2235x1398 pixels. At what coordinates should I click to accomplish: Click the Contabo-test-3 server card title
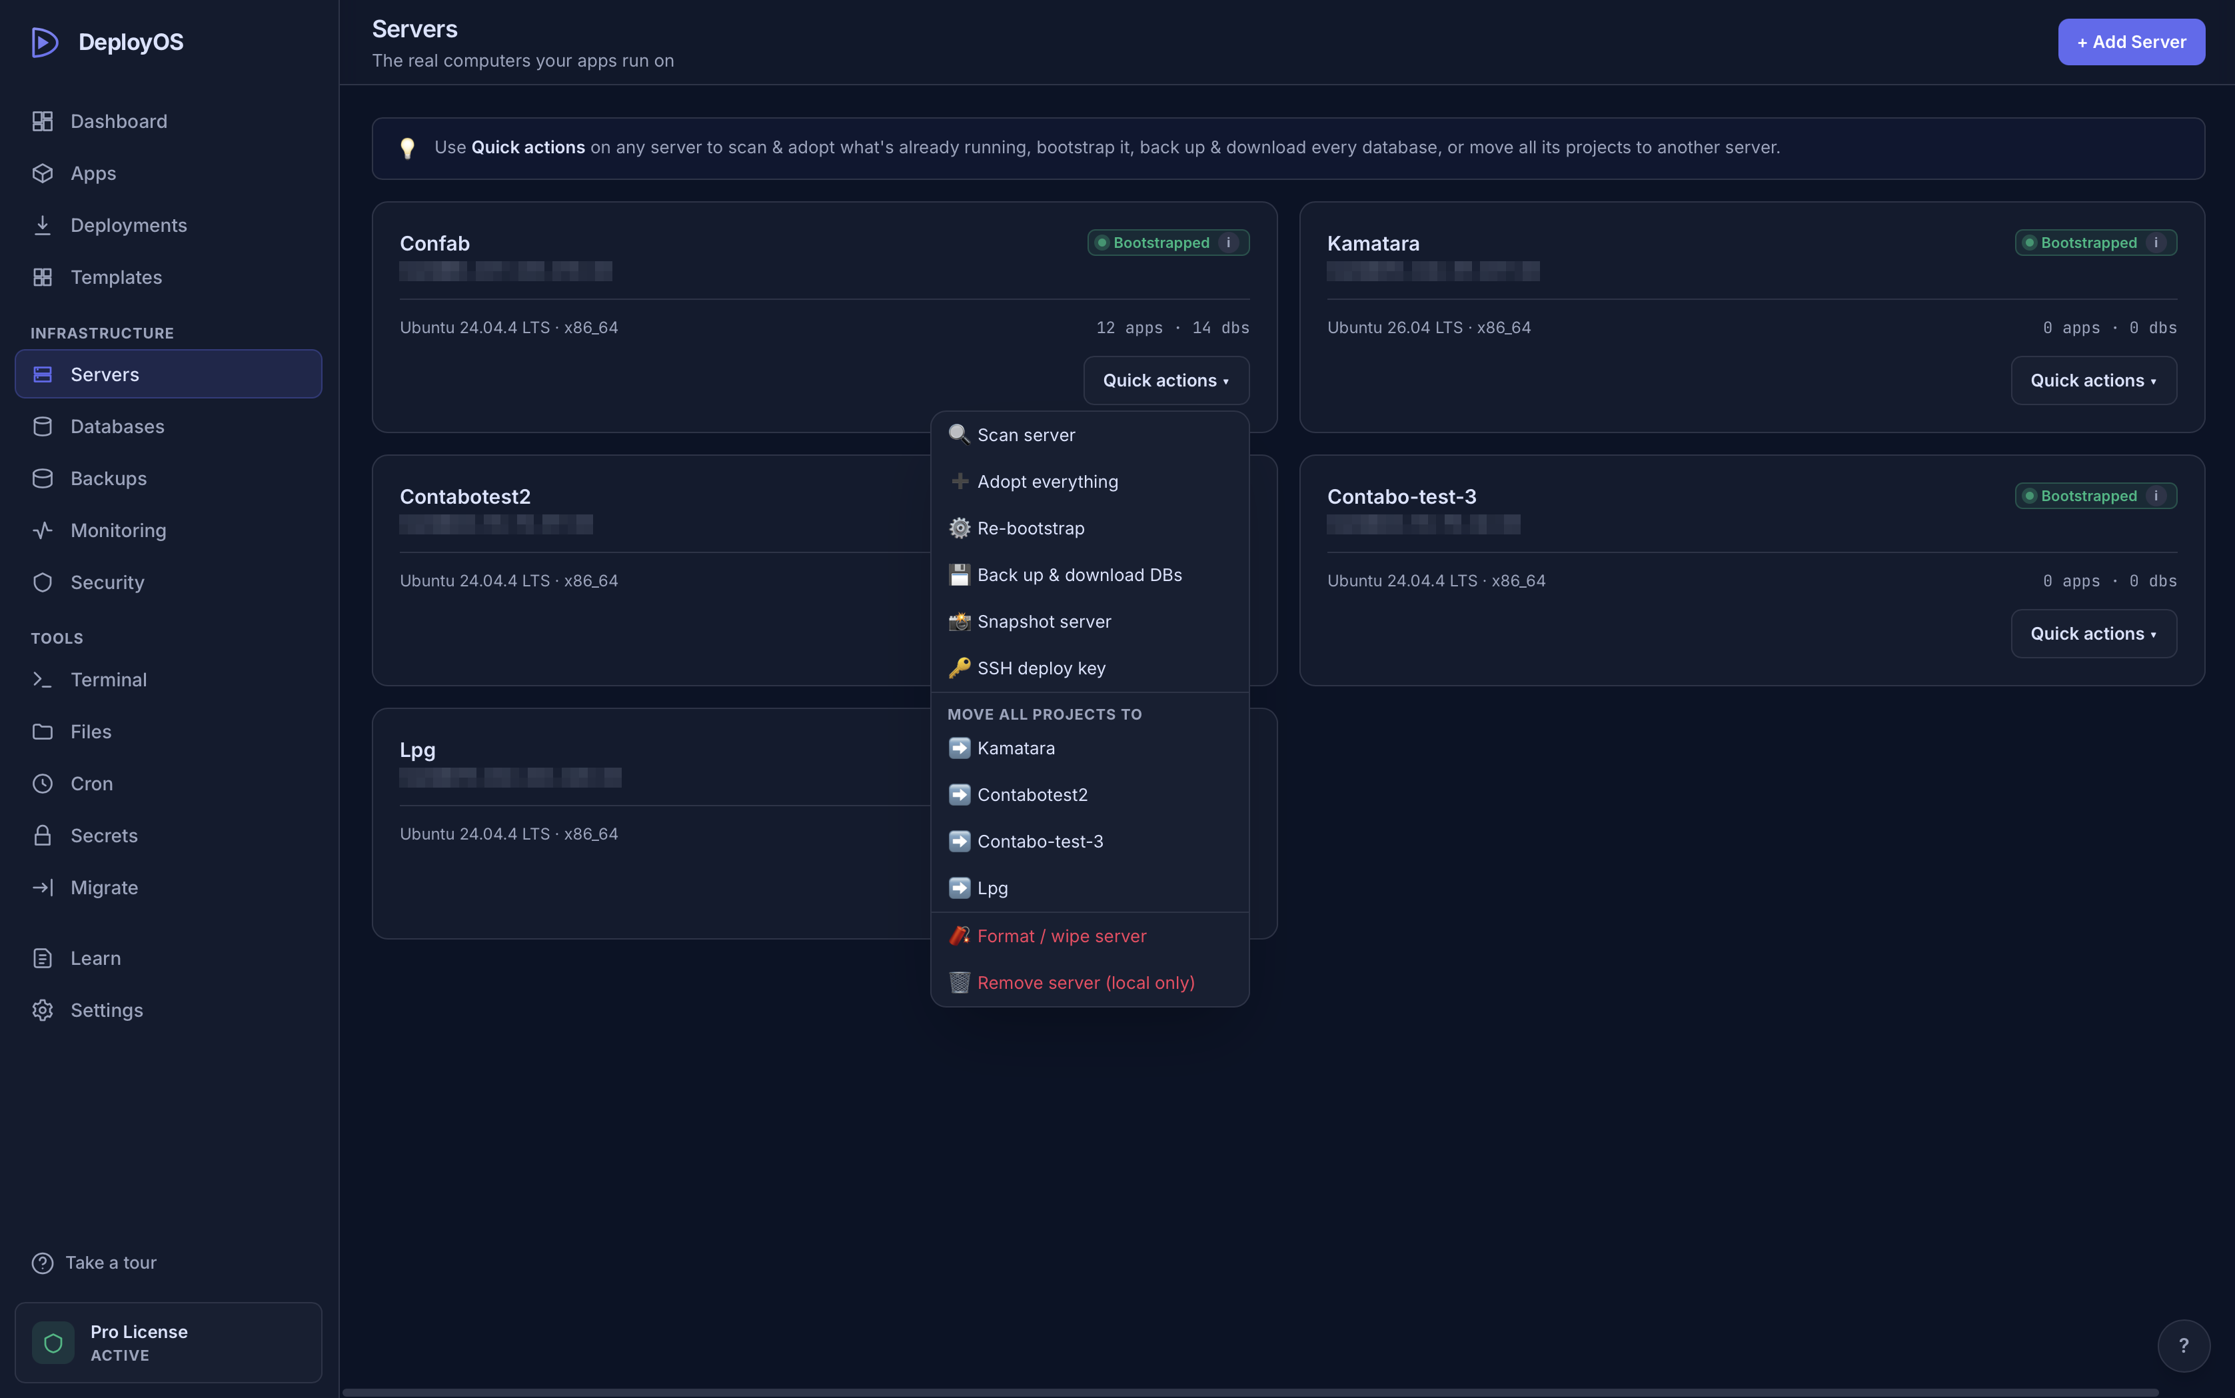pyautogui.click(x=1401, y=496)
